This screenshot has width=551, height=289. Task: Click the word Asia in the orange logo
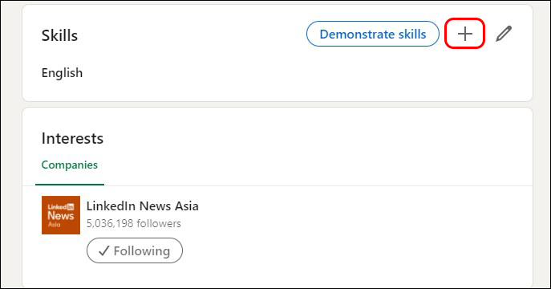click(x=54, y=224)
